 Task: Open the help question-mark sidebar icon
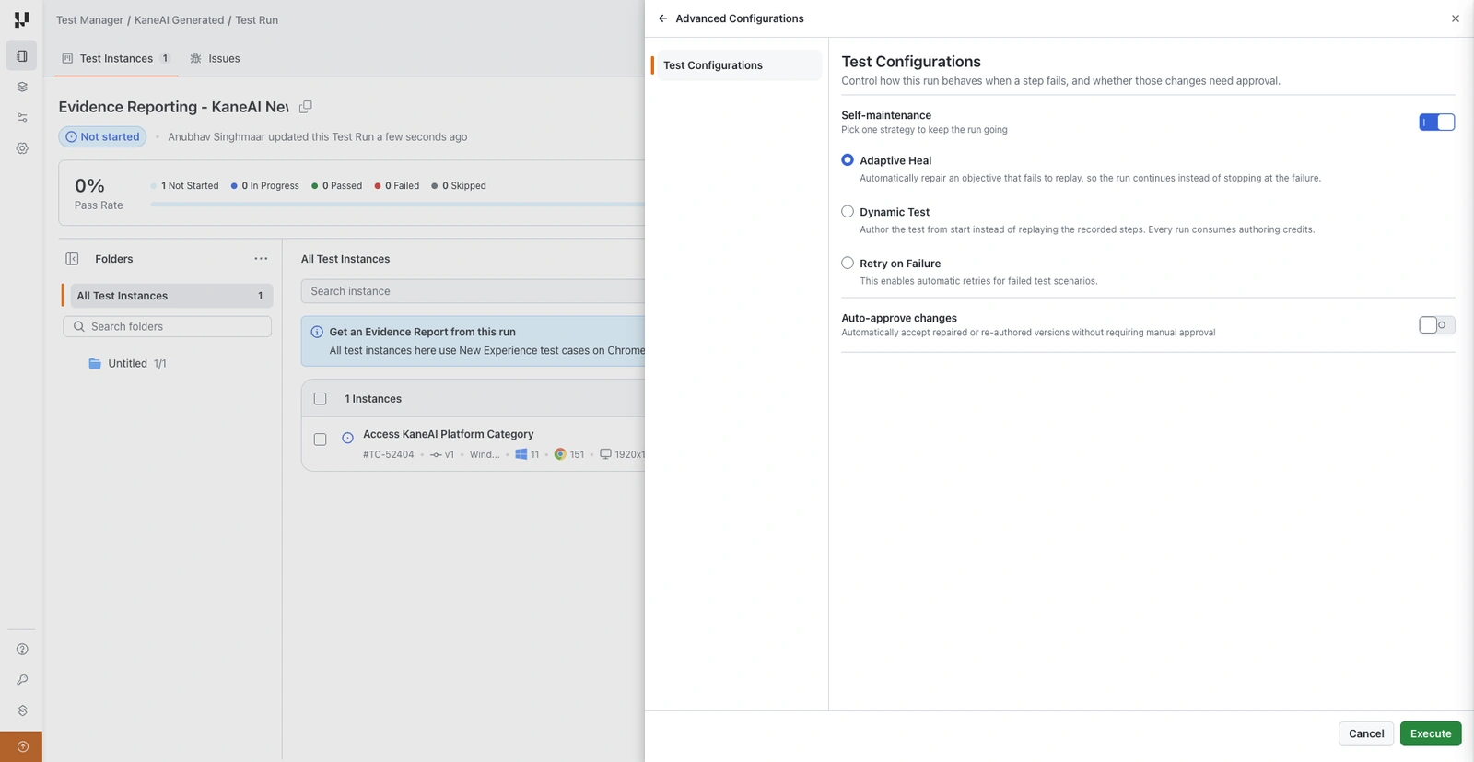click(22, 649)
